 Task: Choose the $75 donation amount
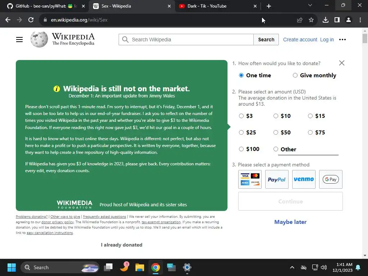pos(310,132)
